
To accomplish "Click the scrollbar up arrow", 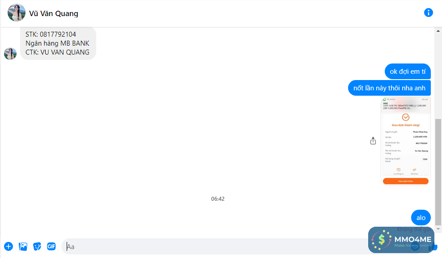I will tap(438, 31).
